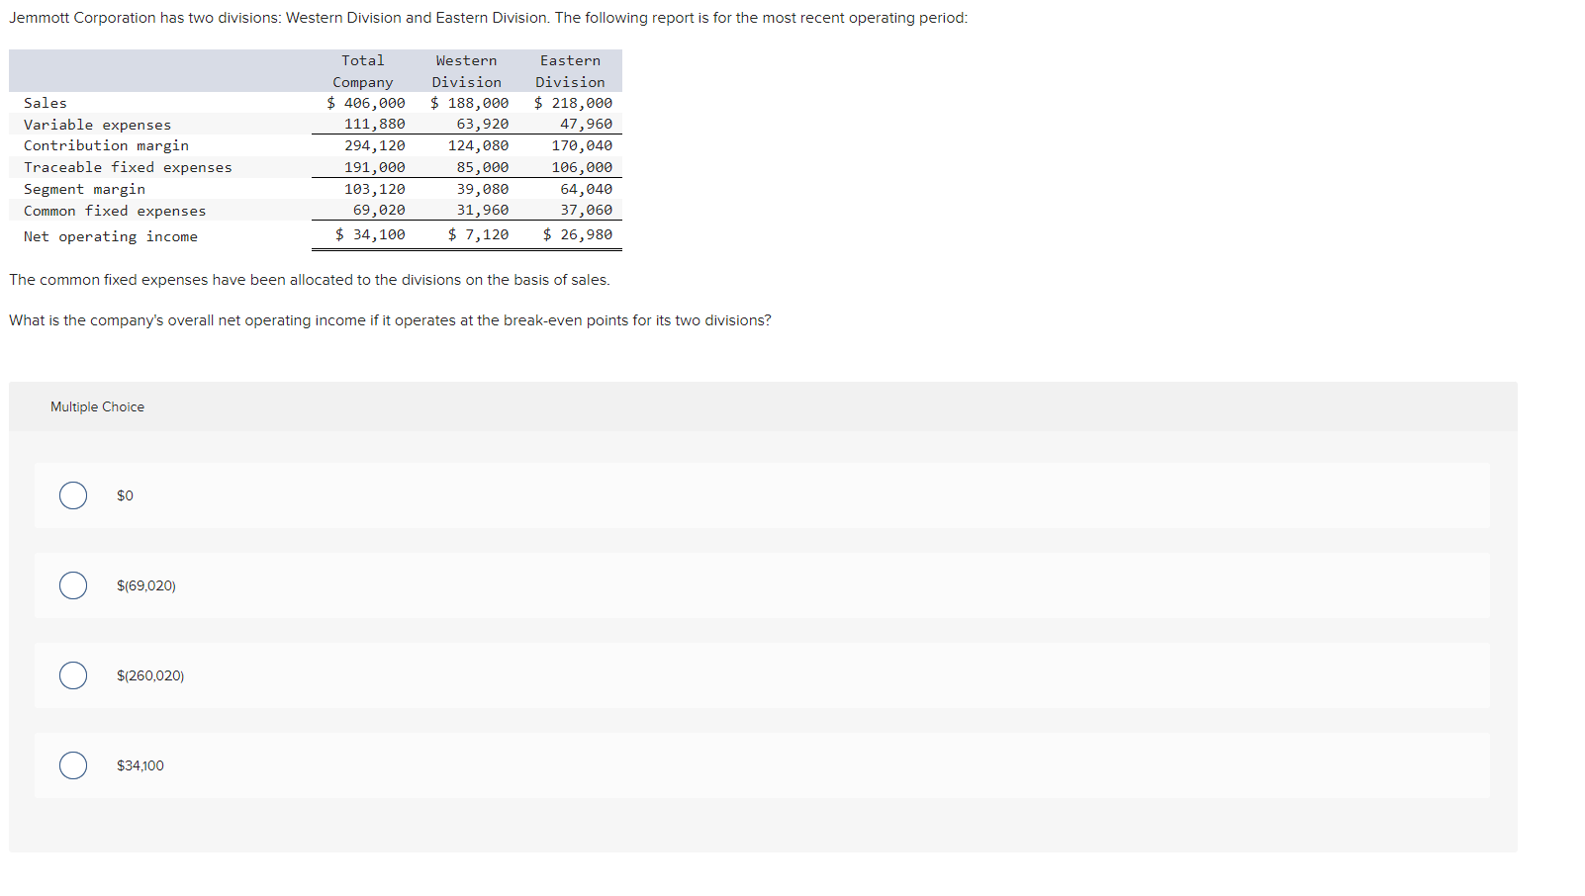Viewport: 1585px width, 896px height.
Task: Select the Sales row label
Action: coord(45,102)
